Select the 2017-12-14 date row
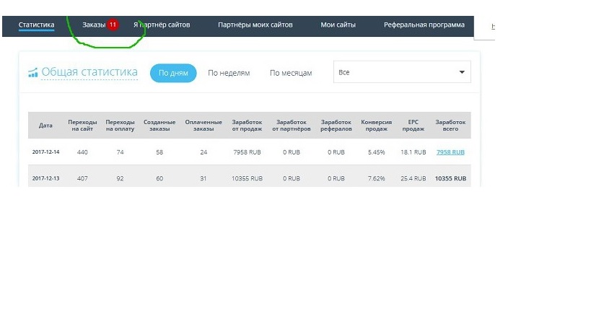 point(45,152)
